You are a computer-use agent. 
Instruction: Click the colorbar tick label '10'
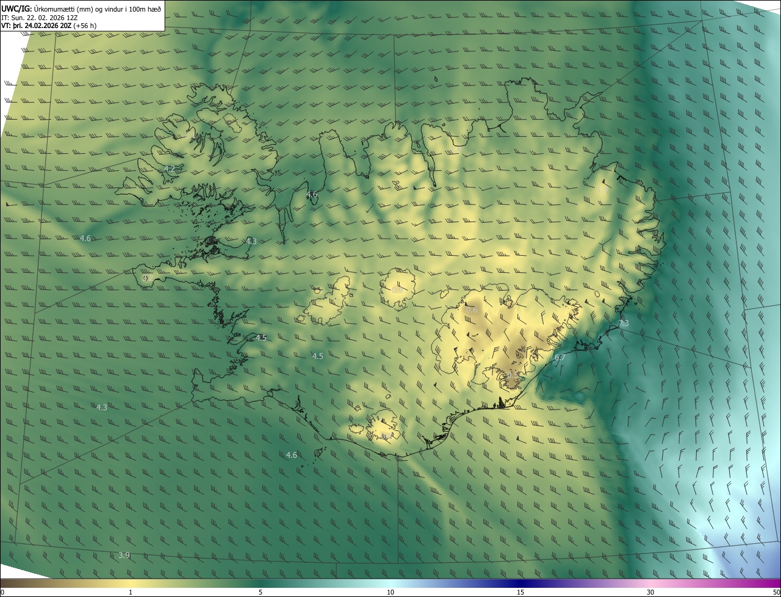pyautogui.click(x=390, y=593)
